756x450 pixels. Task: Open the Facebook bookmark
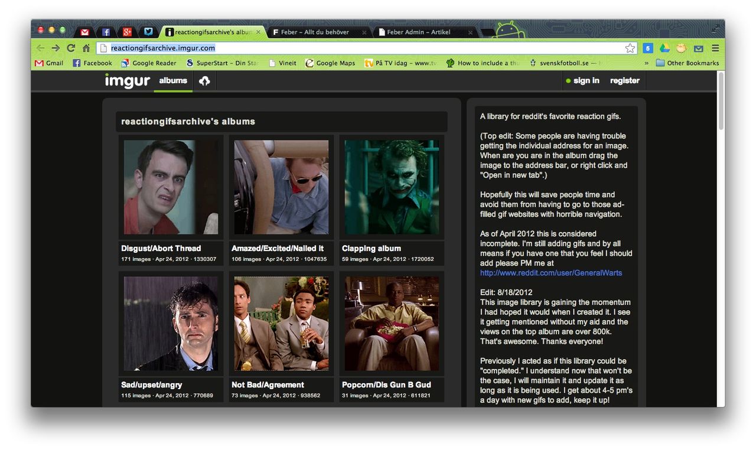pos(92,63)
